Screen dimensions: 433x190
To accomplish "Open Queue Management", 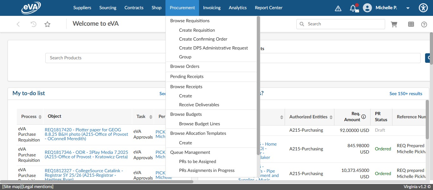I will (x=190, y=152).
